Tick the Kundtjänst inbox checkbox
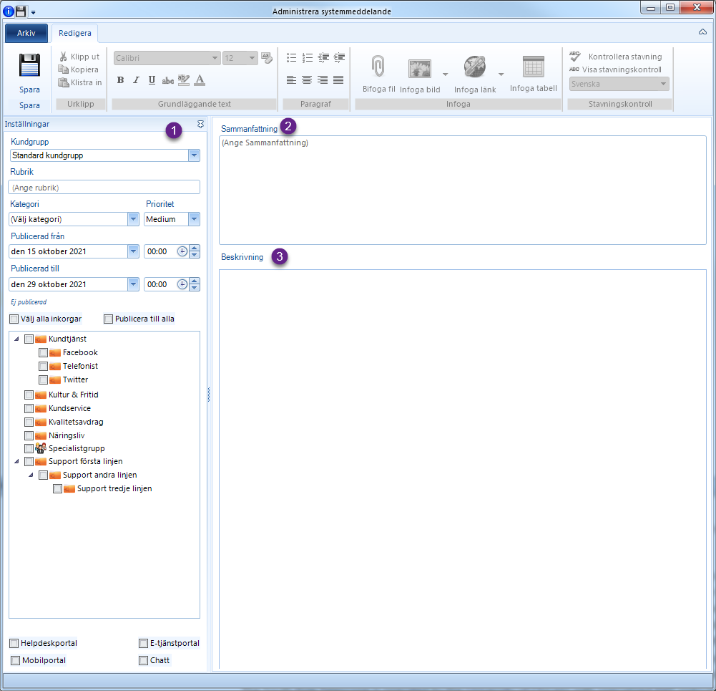 tap(29, 339)
